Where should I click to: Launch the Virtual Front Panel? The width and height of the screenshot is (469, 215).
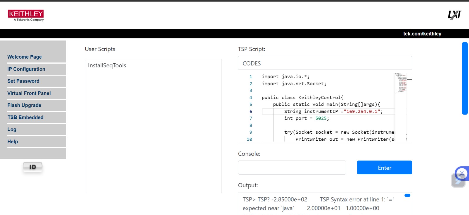[x=29, y=93]
